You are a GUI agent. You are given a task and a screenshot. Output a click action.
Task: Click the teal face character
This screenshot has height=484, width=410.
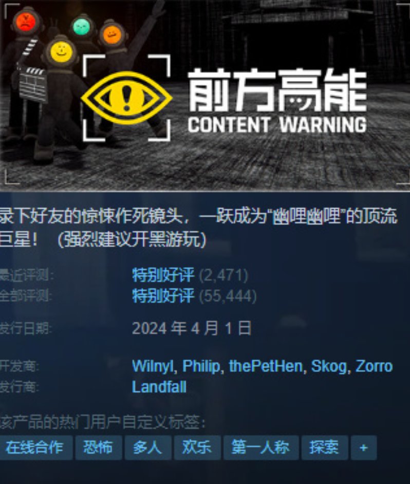pyautogui.click(x=82, y=27)
